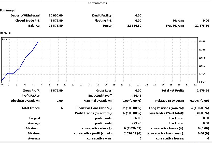Viewport: 212px width, 143px height.
Task: Click the Equity value 22 876.89
Action: coord(134,26)
